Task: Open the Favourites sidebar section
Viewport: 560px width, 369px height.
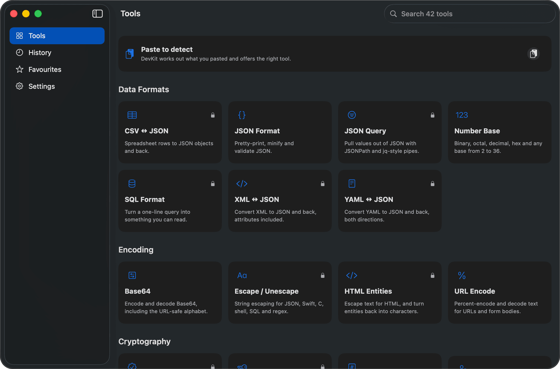Action: coord(57,70)
